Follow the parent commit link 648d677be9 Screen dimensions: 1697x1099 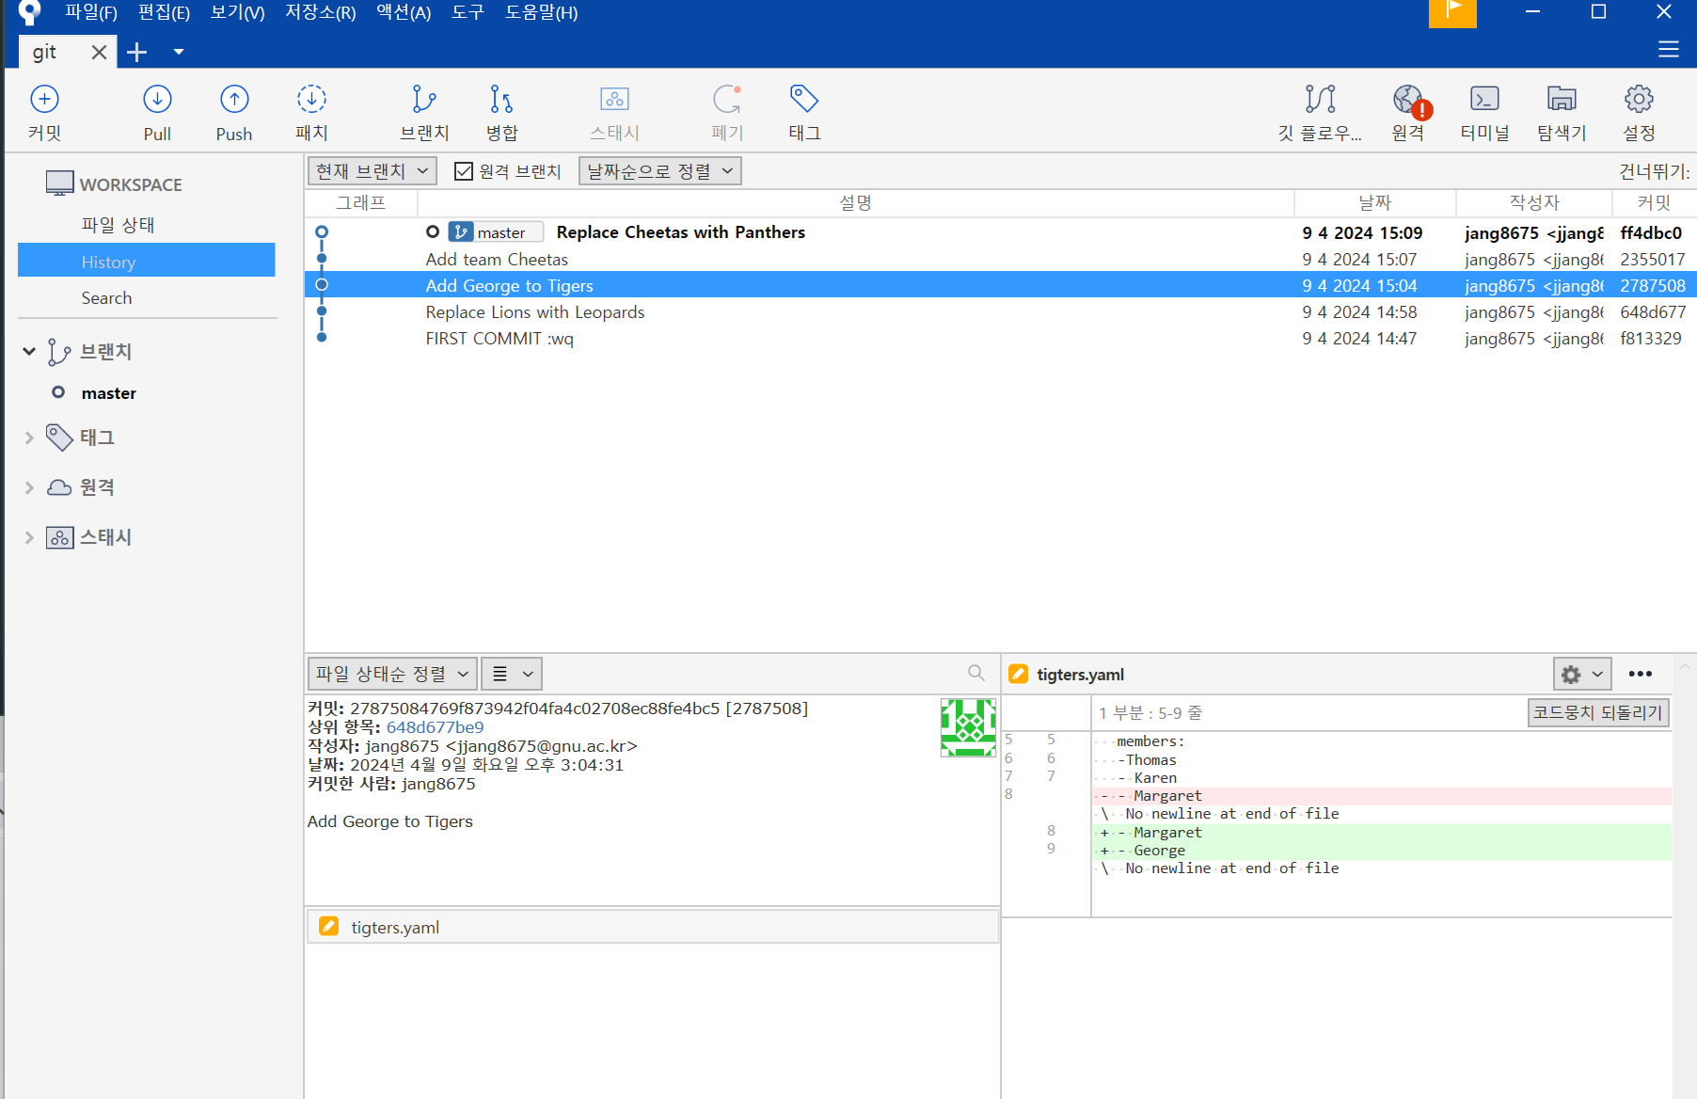[435, 726]
